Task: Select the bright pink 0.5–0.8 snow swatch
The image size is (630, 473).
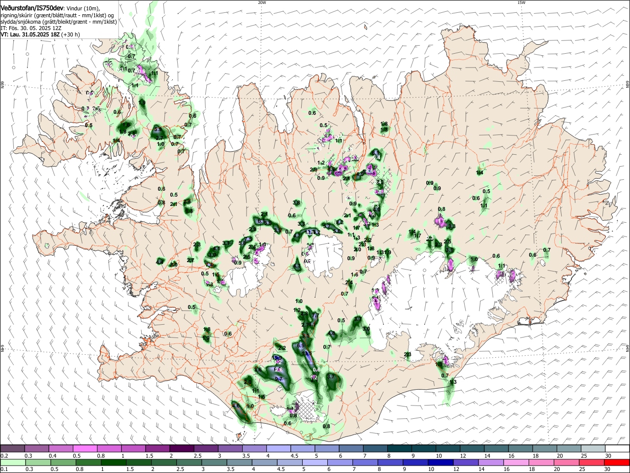Action: [85, 449]
